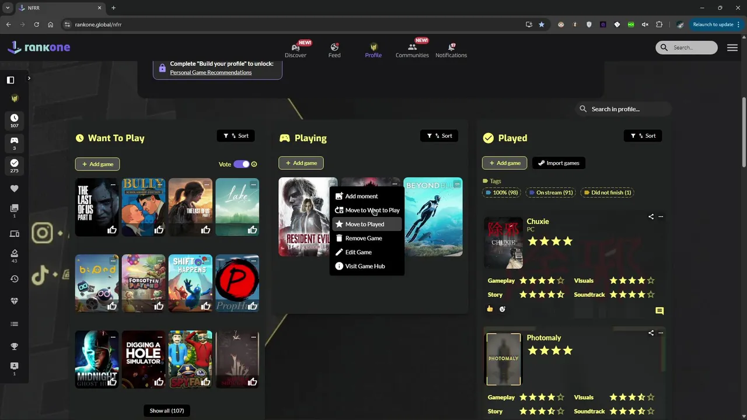Toggle the sidebar panel layout icon
Image resolution: width=747 pixels, height=420 pixels.
pyautogui.click(x=11, y=80)
